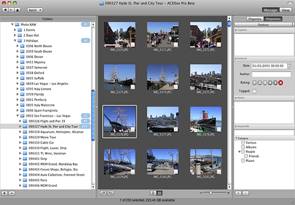Collapse the People category tree
This screenshot has width=295, height=205.
[239, 152]
